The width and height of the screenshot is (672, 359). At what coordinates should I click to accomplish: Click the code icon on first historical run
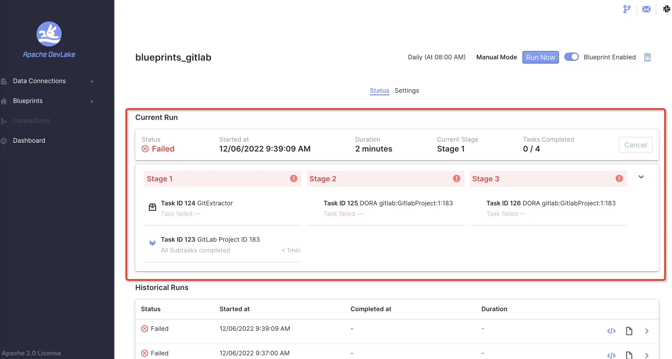tap(611, 331)
